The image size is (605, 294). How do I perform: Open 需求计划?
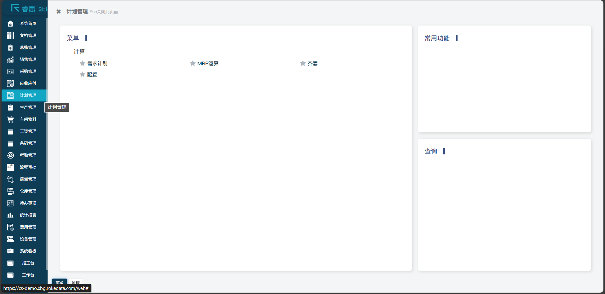pos(98,63)
